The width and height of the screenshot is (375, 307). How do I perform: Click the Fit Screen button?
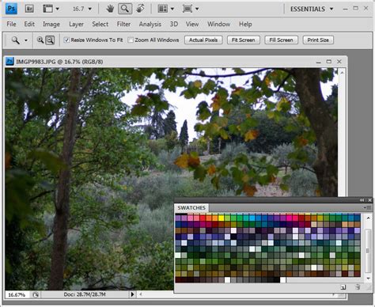click(244, 40)
